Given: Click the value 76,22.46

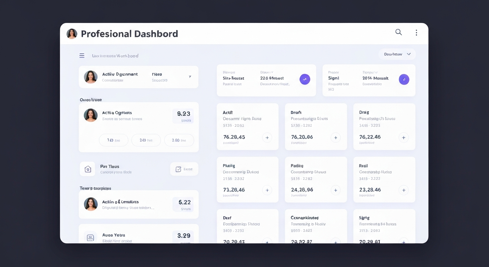Looking at the screenshot, I should pos(370,137).
